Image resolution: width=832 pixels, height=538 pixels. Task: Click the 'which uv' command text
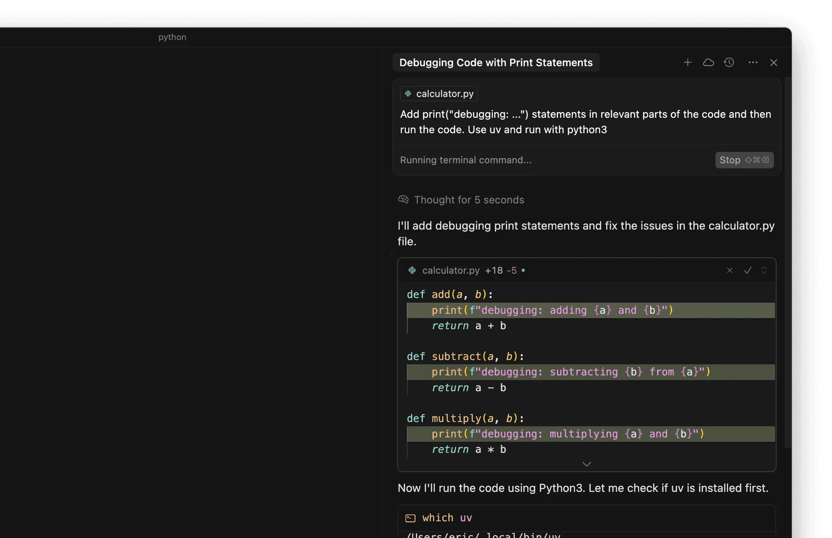[x=447, y=518]
